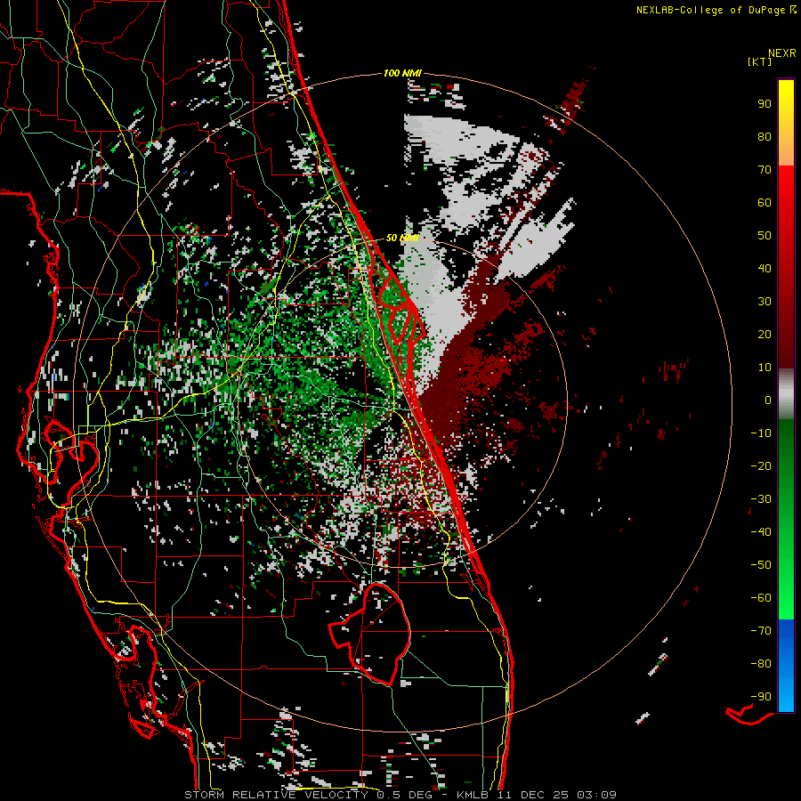Click the 03:09 timestamp in bottom caption

tap(596, 795)
